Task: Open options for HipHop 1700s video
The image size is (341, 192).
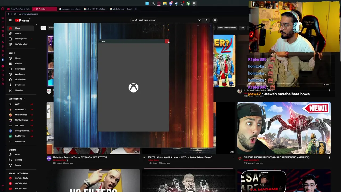Action: click(x=330, y=91)
